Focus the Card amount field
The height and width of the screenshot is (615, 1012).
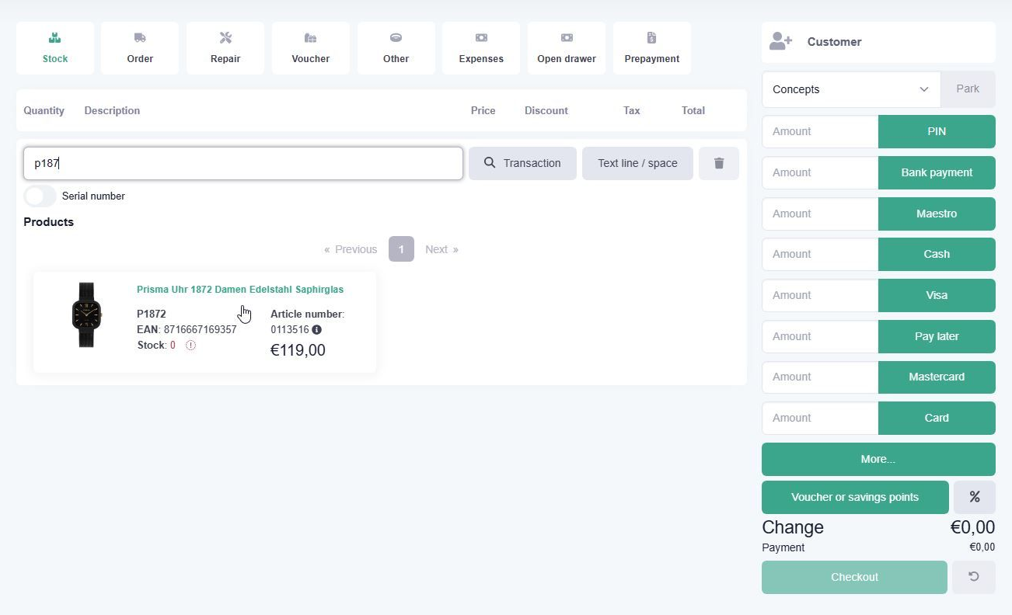[x=820, y=418]
